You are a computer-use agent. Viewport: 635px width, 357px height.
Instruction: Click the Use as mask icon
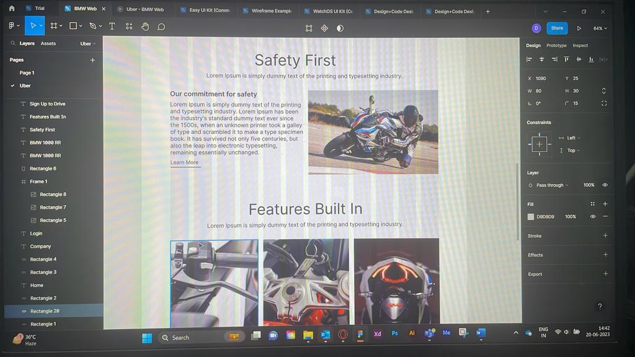(x=340, y=29)
